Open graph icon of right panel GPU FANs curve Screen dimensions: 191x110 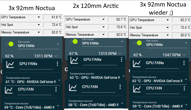pos(137,64)
